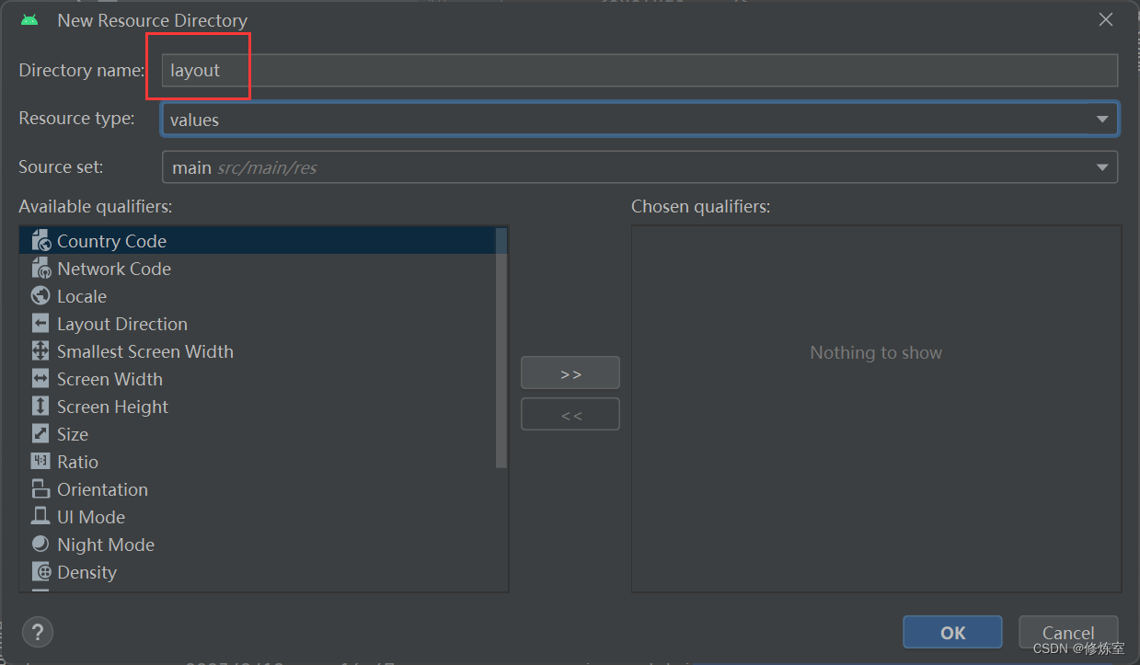The width and height of the screenshot is (1140, 665).
Task: Click the Ratio qualifier icon
Action: [40, 462]
